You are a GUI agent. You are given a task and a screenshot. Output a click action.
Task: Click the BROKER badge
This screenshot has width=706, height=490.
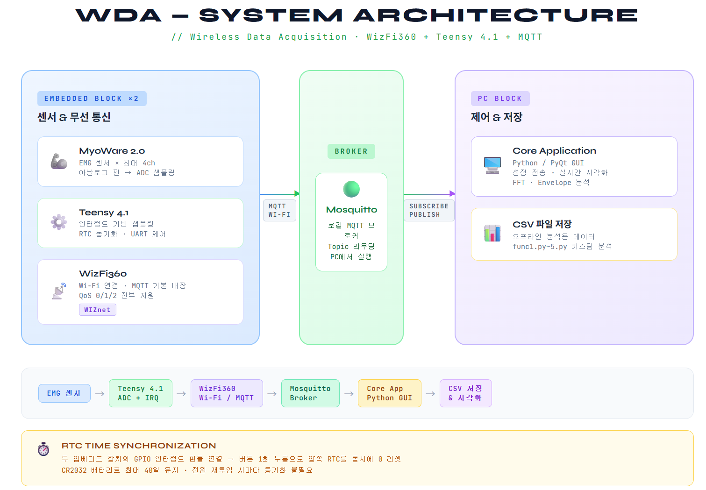pos(351,151)
